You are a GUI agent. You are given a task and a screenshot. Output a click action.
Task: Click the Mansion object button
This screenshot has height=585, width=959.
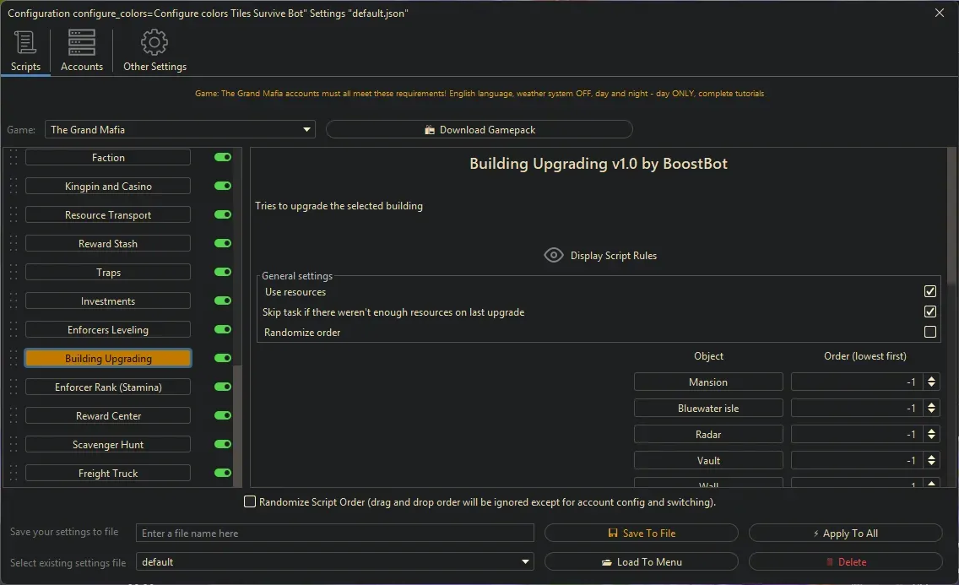coord(708,382)
